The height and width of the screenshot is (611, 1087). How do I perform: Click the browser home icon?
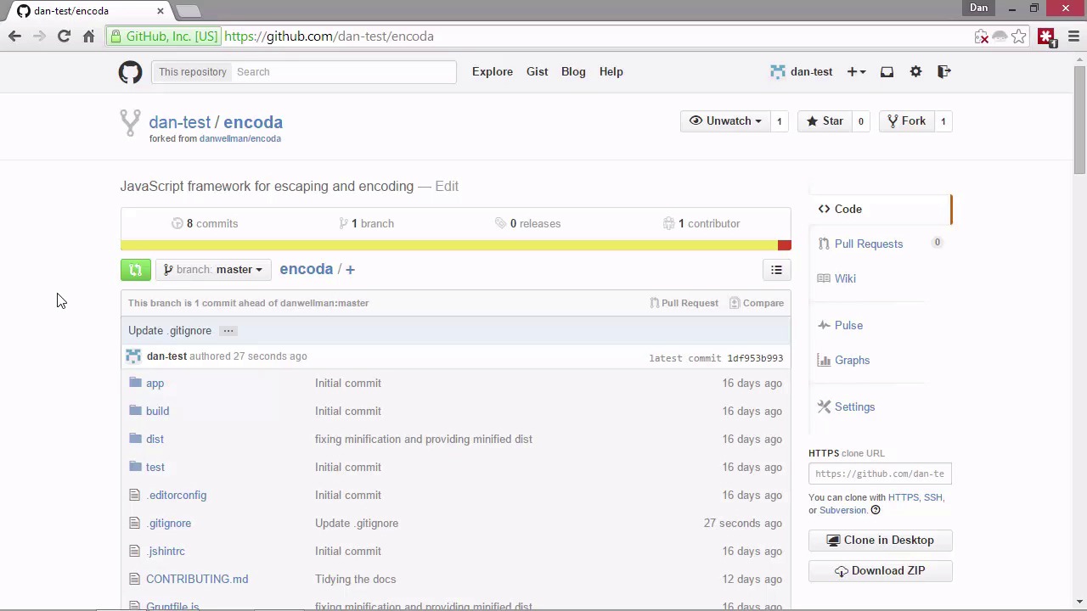(88, 36)
